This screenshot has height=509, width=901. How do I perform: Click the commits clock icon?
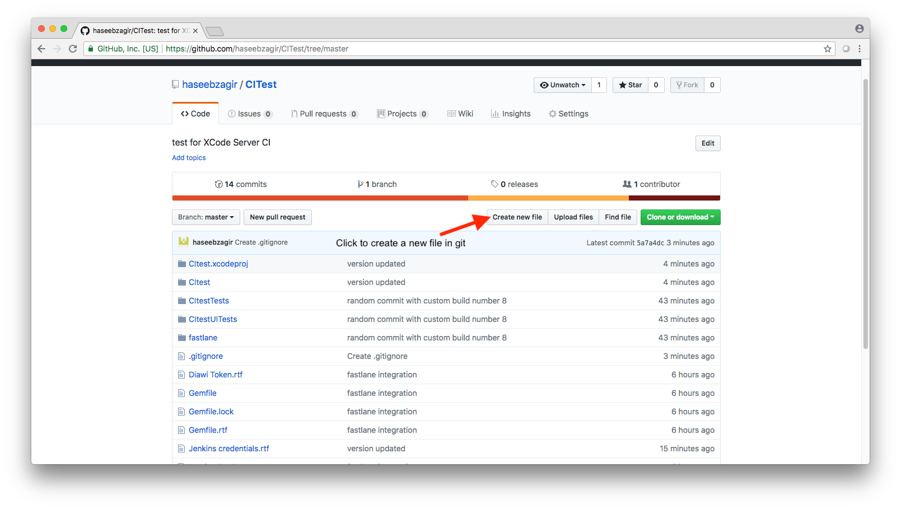coord(218,184)
